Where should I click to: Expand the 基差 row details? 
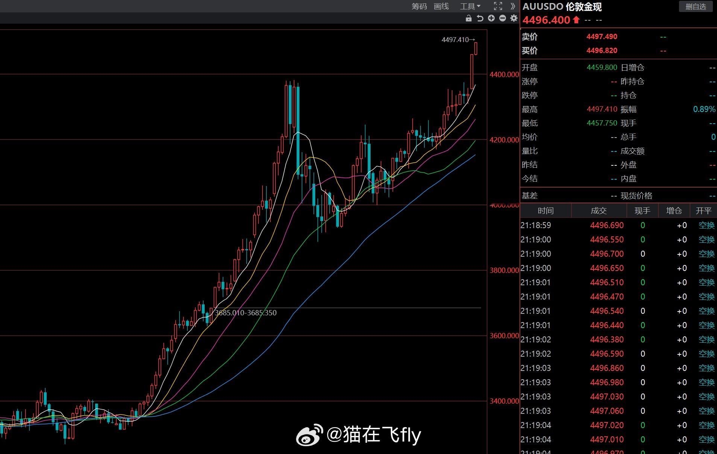530,195
